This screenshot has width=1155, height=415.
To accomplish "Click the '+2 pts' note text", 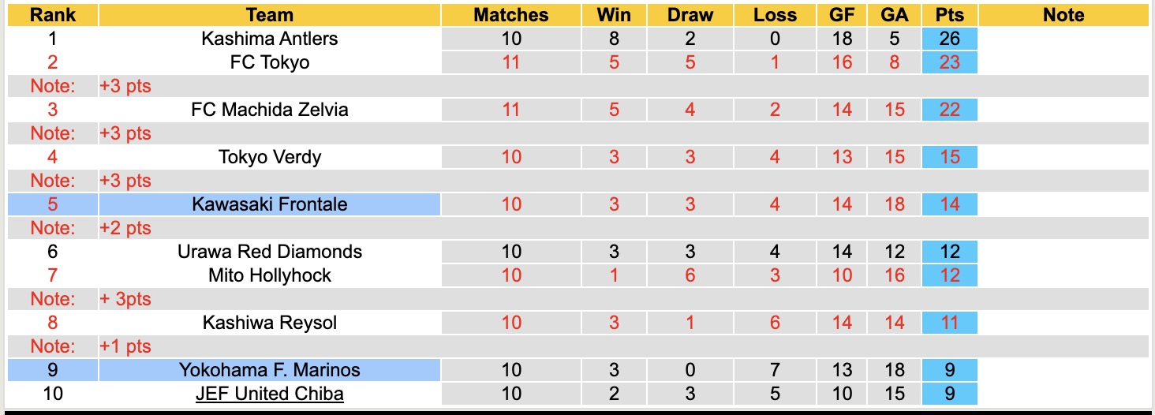I will click(125, 228).
